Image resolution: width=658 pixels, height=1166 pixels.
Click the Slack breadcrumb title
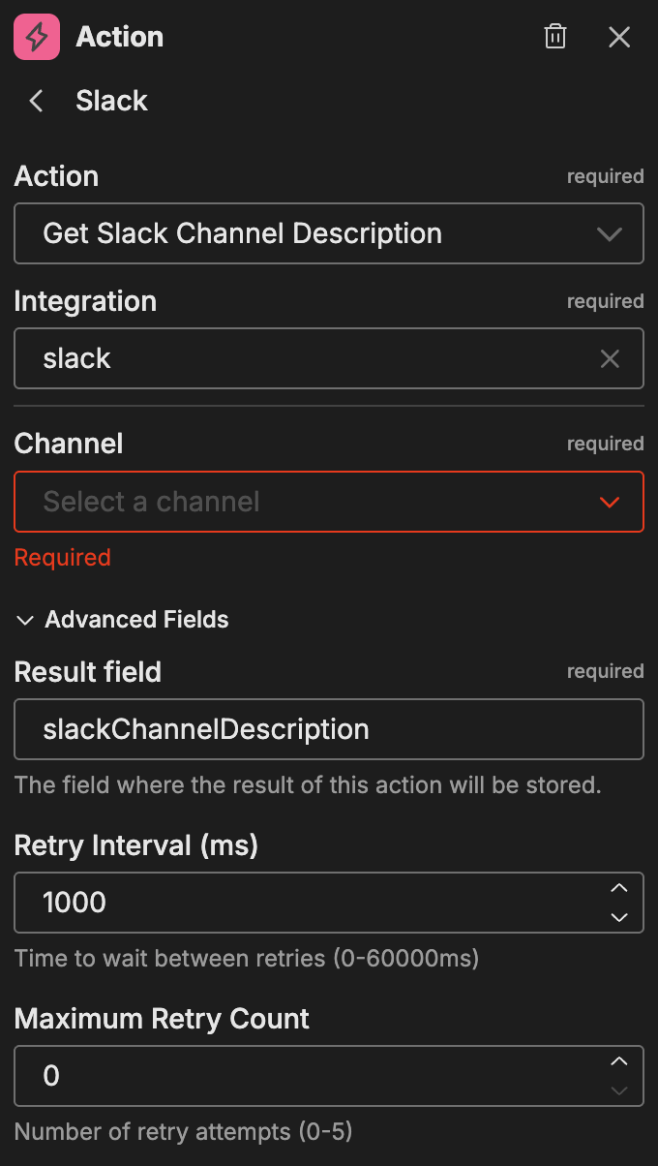(x=111, y=101)
